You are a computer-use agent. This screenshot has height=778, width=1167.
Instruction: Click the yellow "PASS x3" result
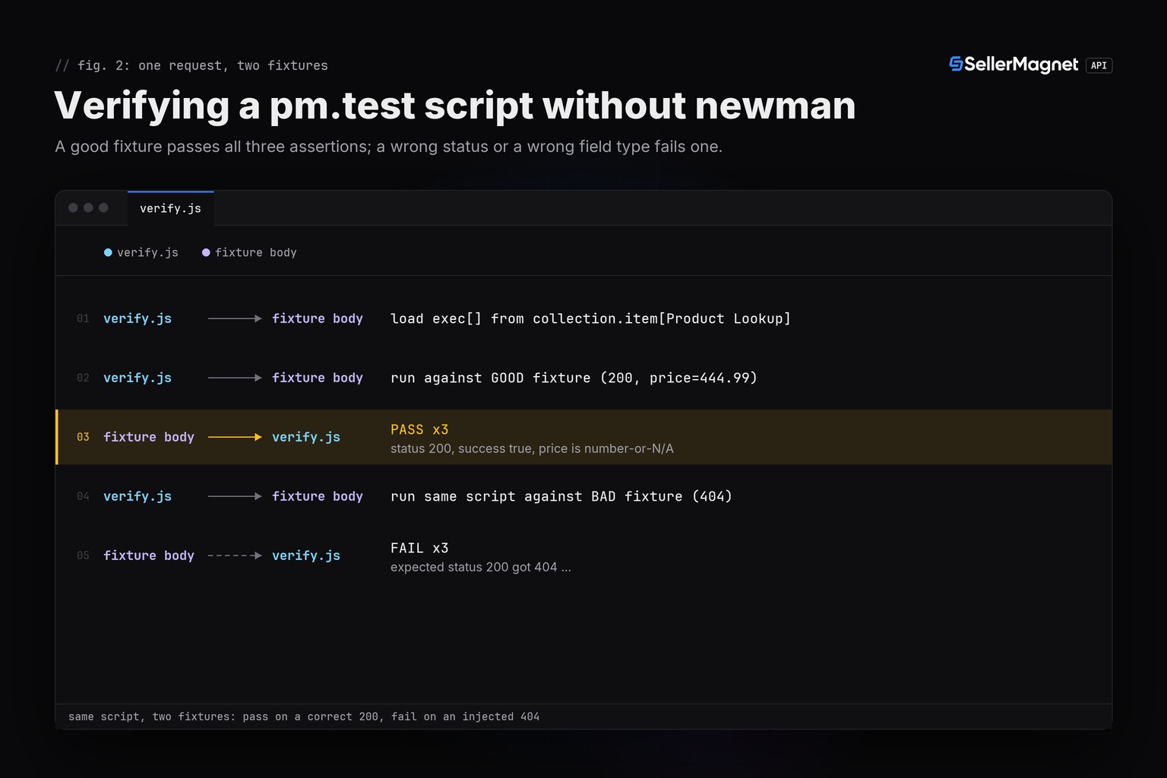[x=419, y=429]
